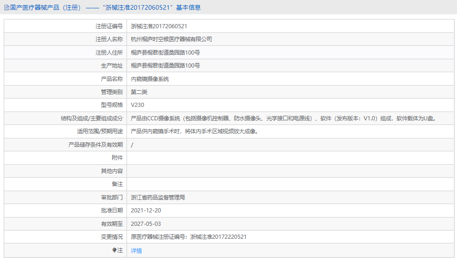Click registrant name 杭州桐庐时空候医疗器械有限公司
This screenshot has width=457, height=261.
pos(171,39)
